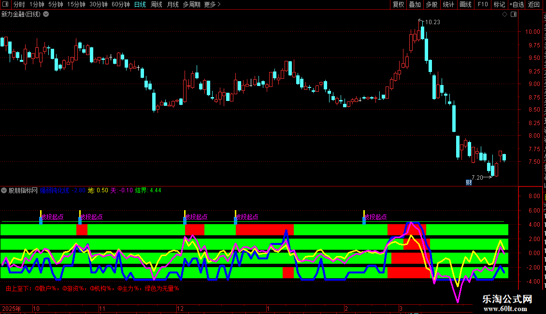The width and height of the screenshot is (546, 314).
Task: Click the 10.23 high price label
Action: (432, 22)
